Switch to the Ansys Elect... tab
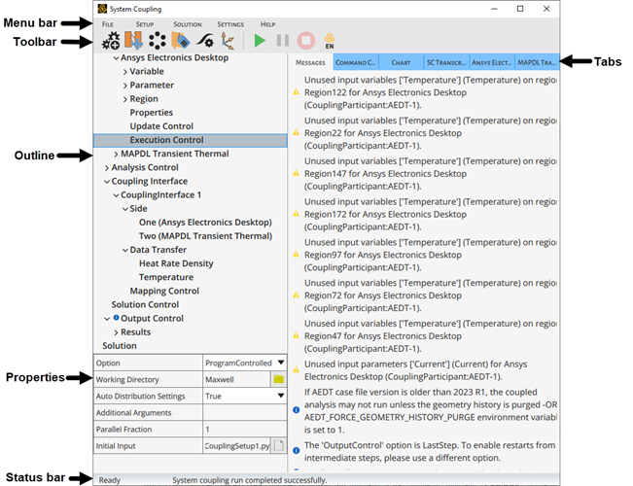This screenshot has width=633, height=486. coord(491,62)
